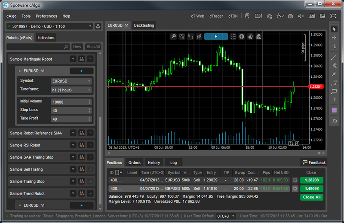The width and height of the screenshot is (344, 223).
Task: Build the Sample SAR Trailing Stop robot
Action: point(81,157)
